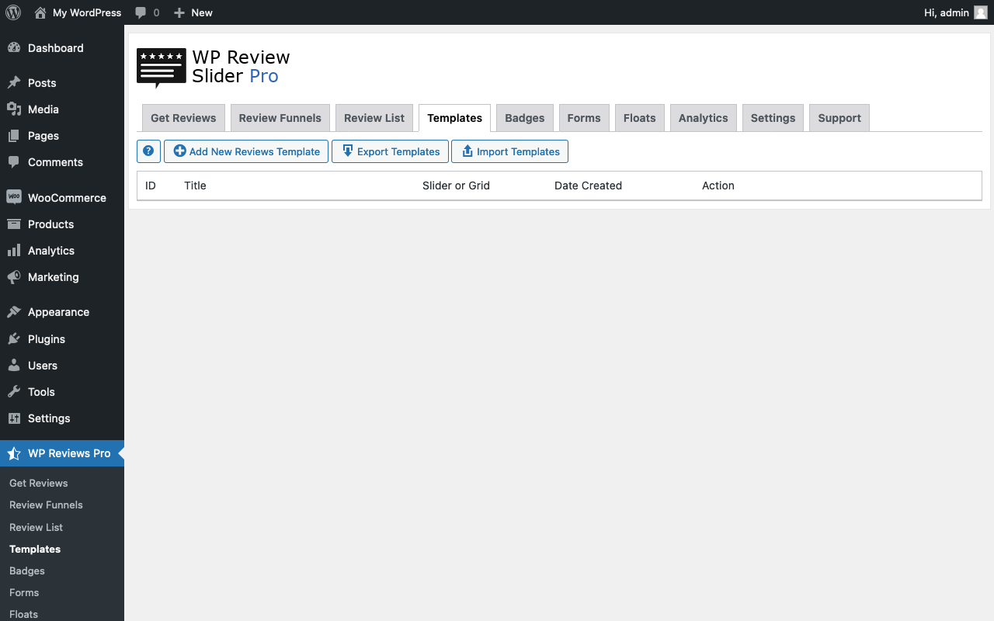The image size is (994, 621).
Task: Click the home icon beside My WordPress
Action: [40, 12]
